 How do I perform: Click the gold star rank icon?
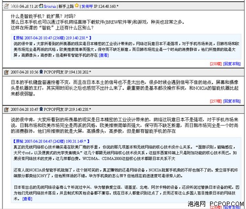77,5
